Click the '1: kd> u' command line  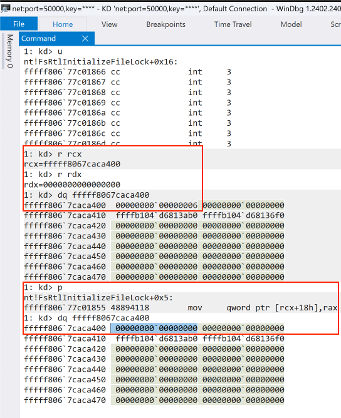tap(43, 51)
